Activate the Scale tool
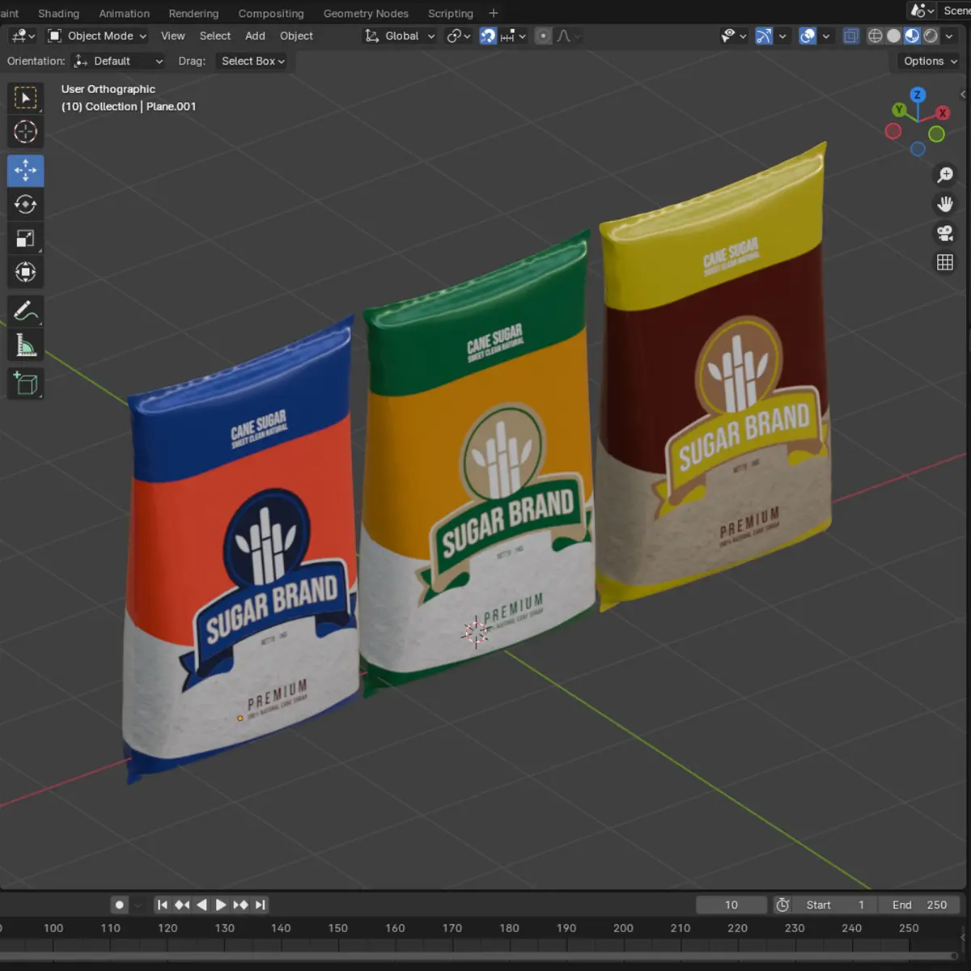Image resolution: width=971 pixels, height=971 pixels. (26, 239)
